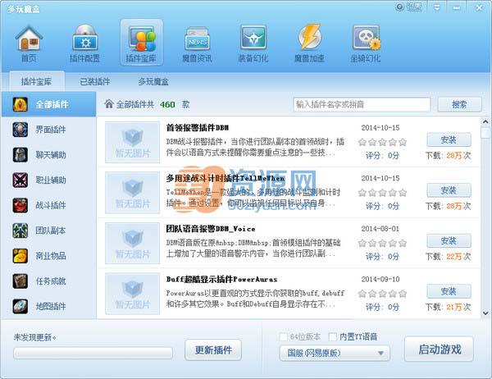Screen dimensions: 492x379
Task: Open 国服(网易原版) server dropdown
Action: point(335,353)
